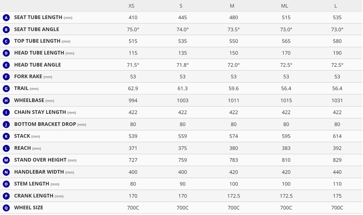Screen dimensions: 363x215
Task: Click the letter Q badge for Wheel Size
Action: coord(6,208)
